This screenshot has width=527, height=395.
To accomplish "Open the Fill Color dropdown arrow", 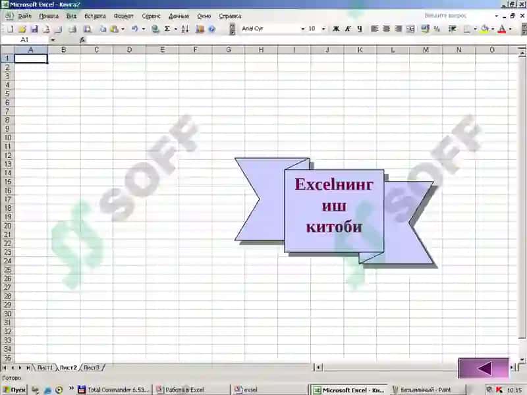I will click(493, 29).
